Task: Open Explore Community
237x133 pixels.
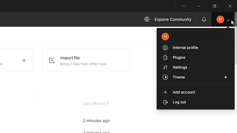Action: click(x=173, y=20)
